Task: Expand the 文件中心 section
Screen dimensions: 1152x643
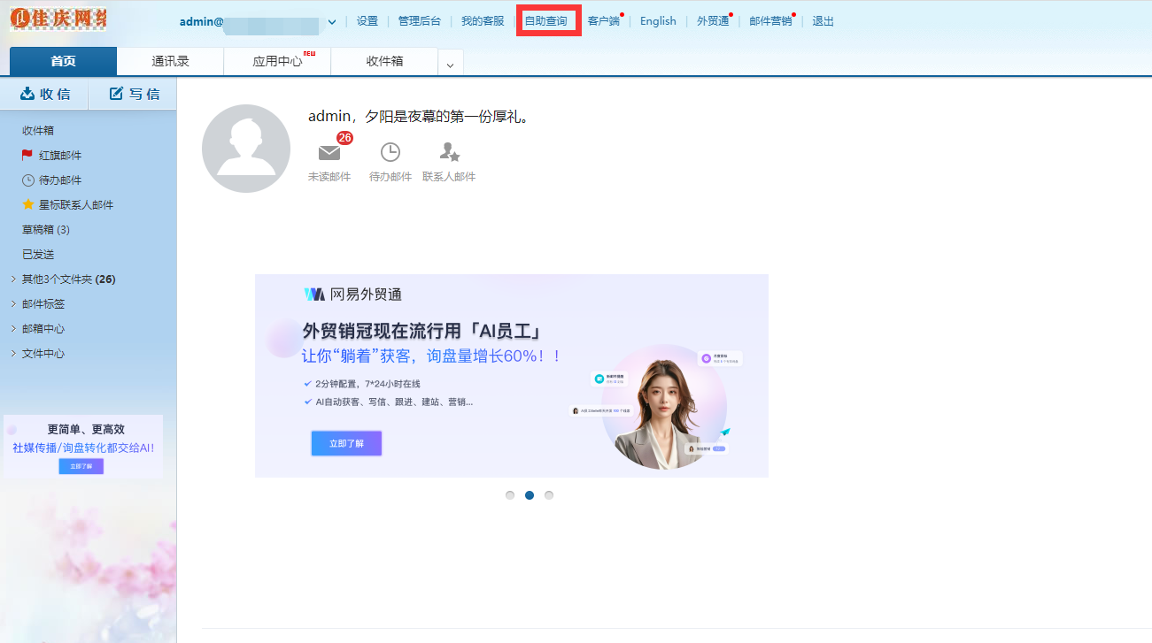Action: pyautogui.click(x=43, y=353)
